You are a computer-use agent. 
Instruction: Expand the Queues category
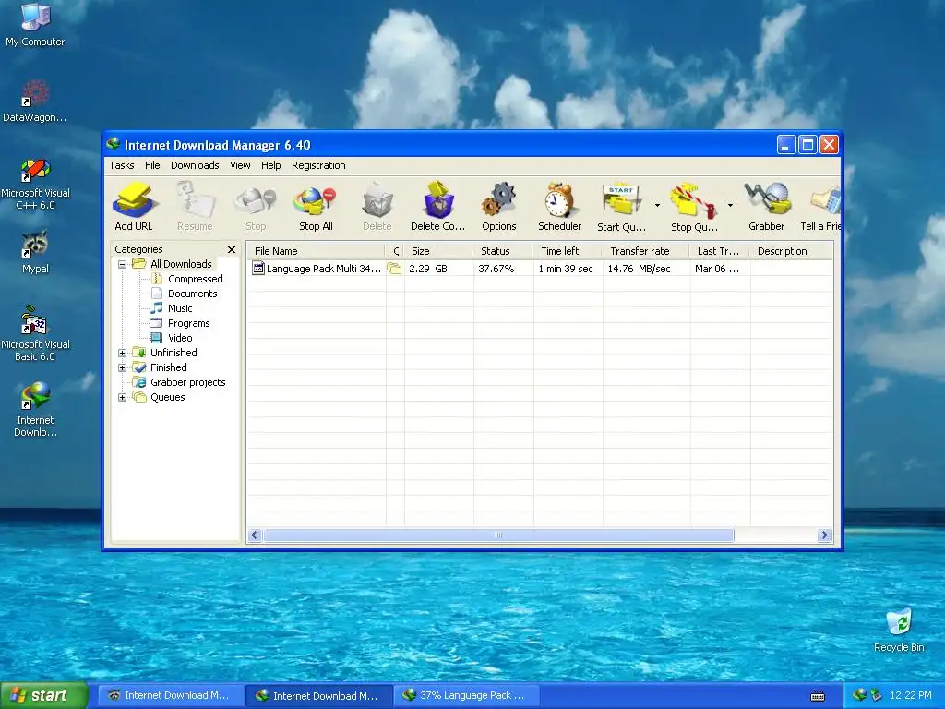pos(123,397)
